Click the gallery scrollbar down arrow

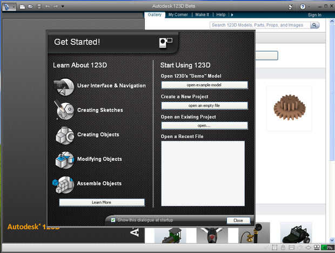click(332, 240)
